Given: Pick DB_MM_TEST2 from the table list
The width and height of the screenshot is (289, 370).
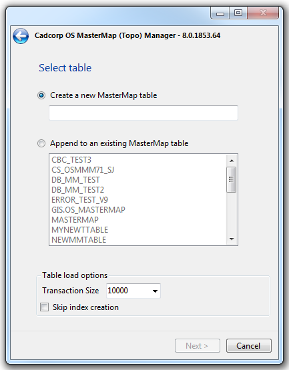Looking at the screenshot, I should pyautogui.click(x=137, y=190).
